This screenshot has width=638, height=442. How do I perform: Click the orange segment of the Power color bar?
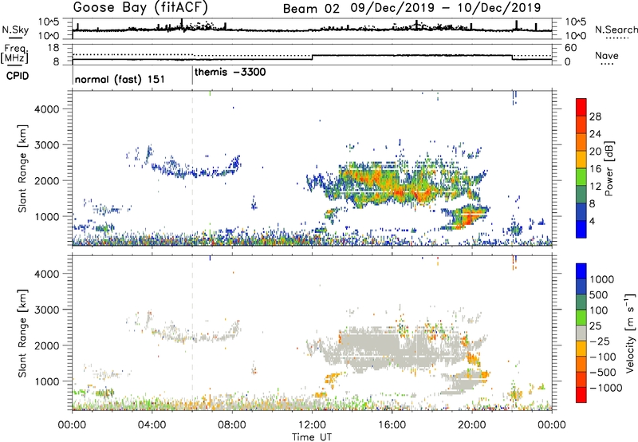[581, 142]
